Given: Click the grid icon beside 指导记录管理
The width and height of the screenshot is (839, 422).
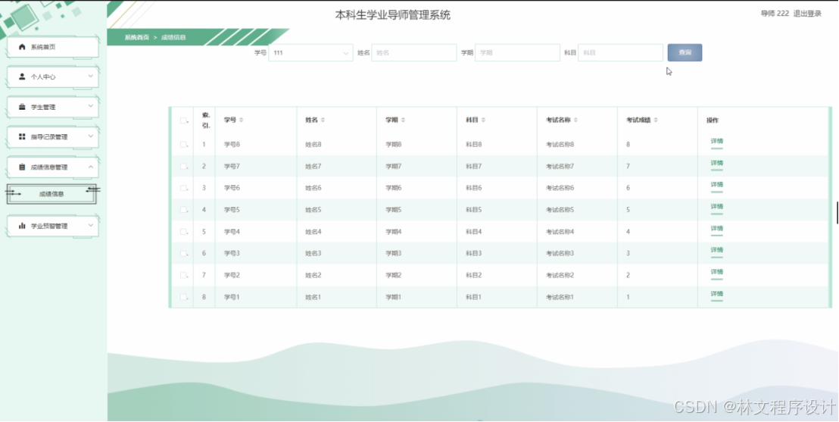Looking at the screenshot, I should (x=22, y=136).
